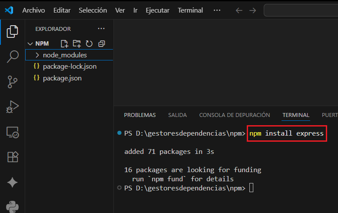
Task: Open package.json file
Action: coord(62,78)
